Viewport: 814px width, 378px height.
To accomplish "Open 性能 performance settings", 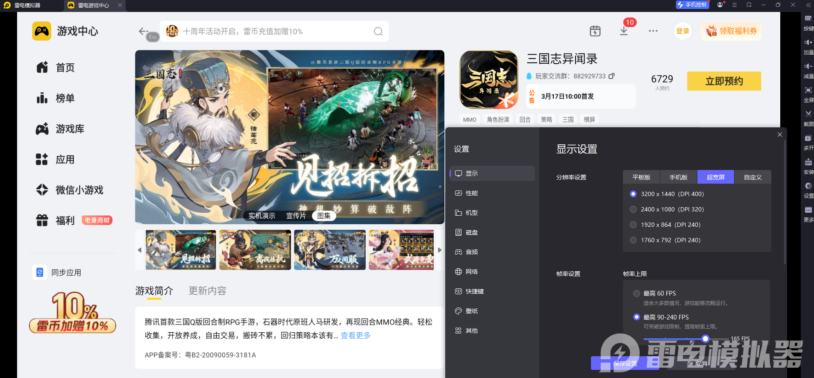I will (x=492, y=193).
